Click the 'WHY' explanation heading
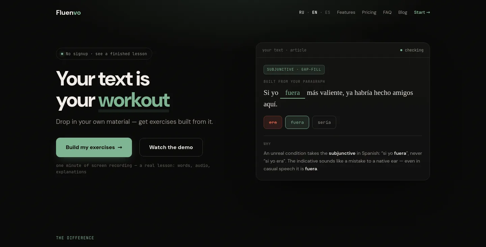Image resolution: width=486 pixels, height=247 pixels. [267, 144]
